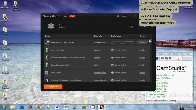This screenshot has height=110, width=196.
Task: Open the Bluetooth Radios link
Action: (x=100, y=80)
